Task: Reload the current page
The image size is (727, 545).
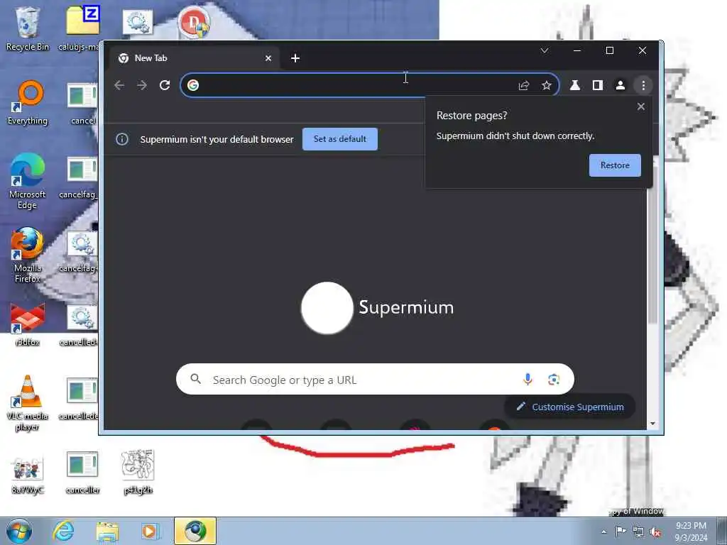Action: click(165, 85)
